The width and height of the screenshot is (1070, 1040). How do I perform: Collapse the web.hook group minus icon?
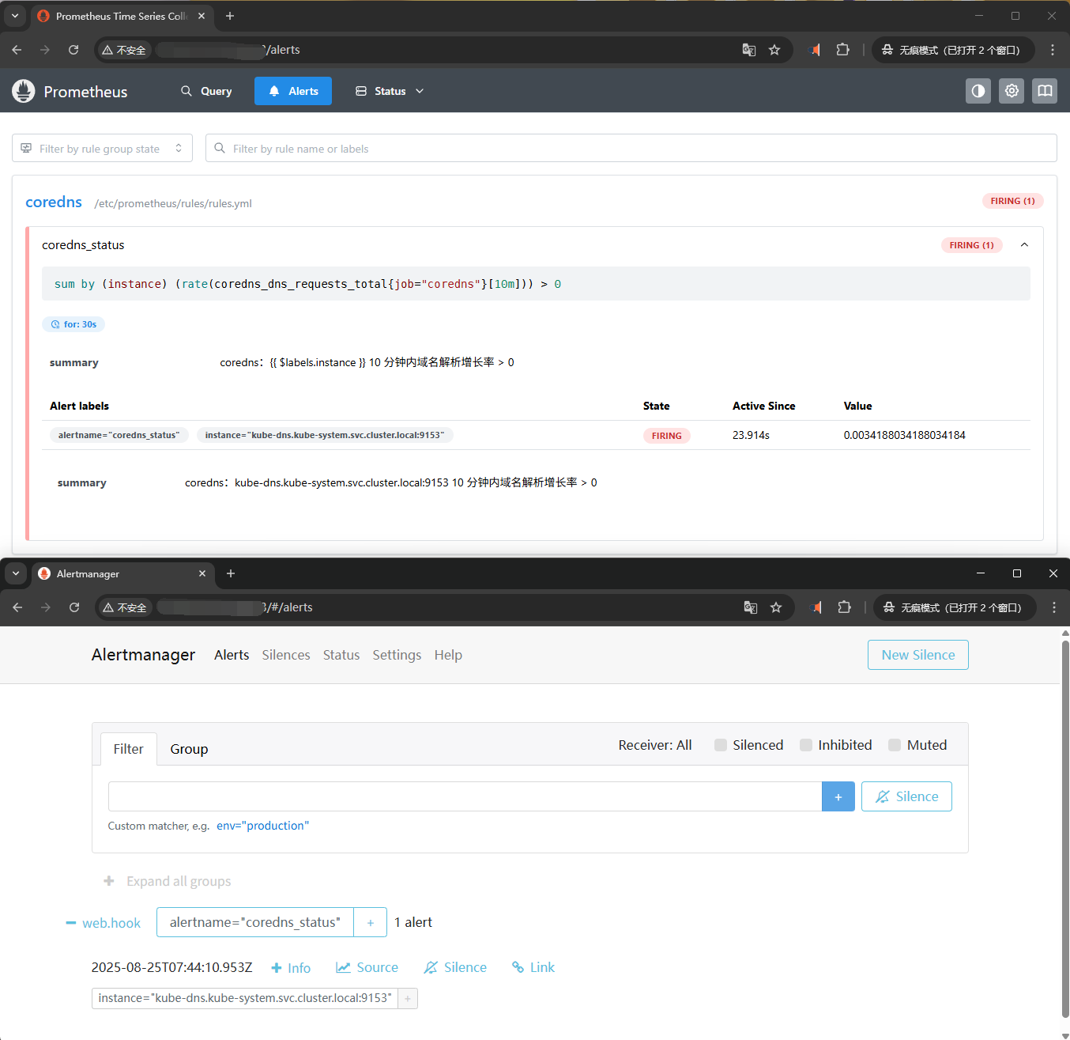(x=71, y=923)
